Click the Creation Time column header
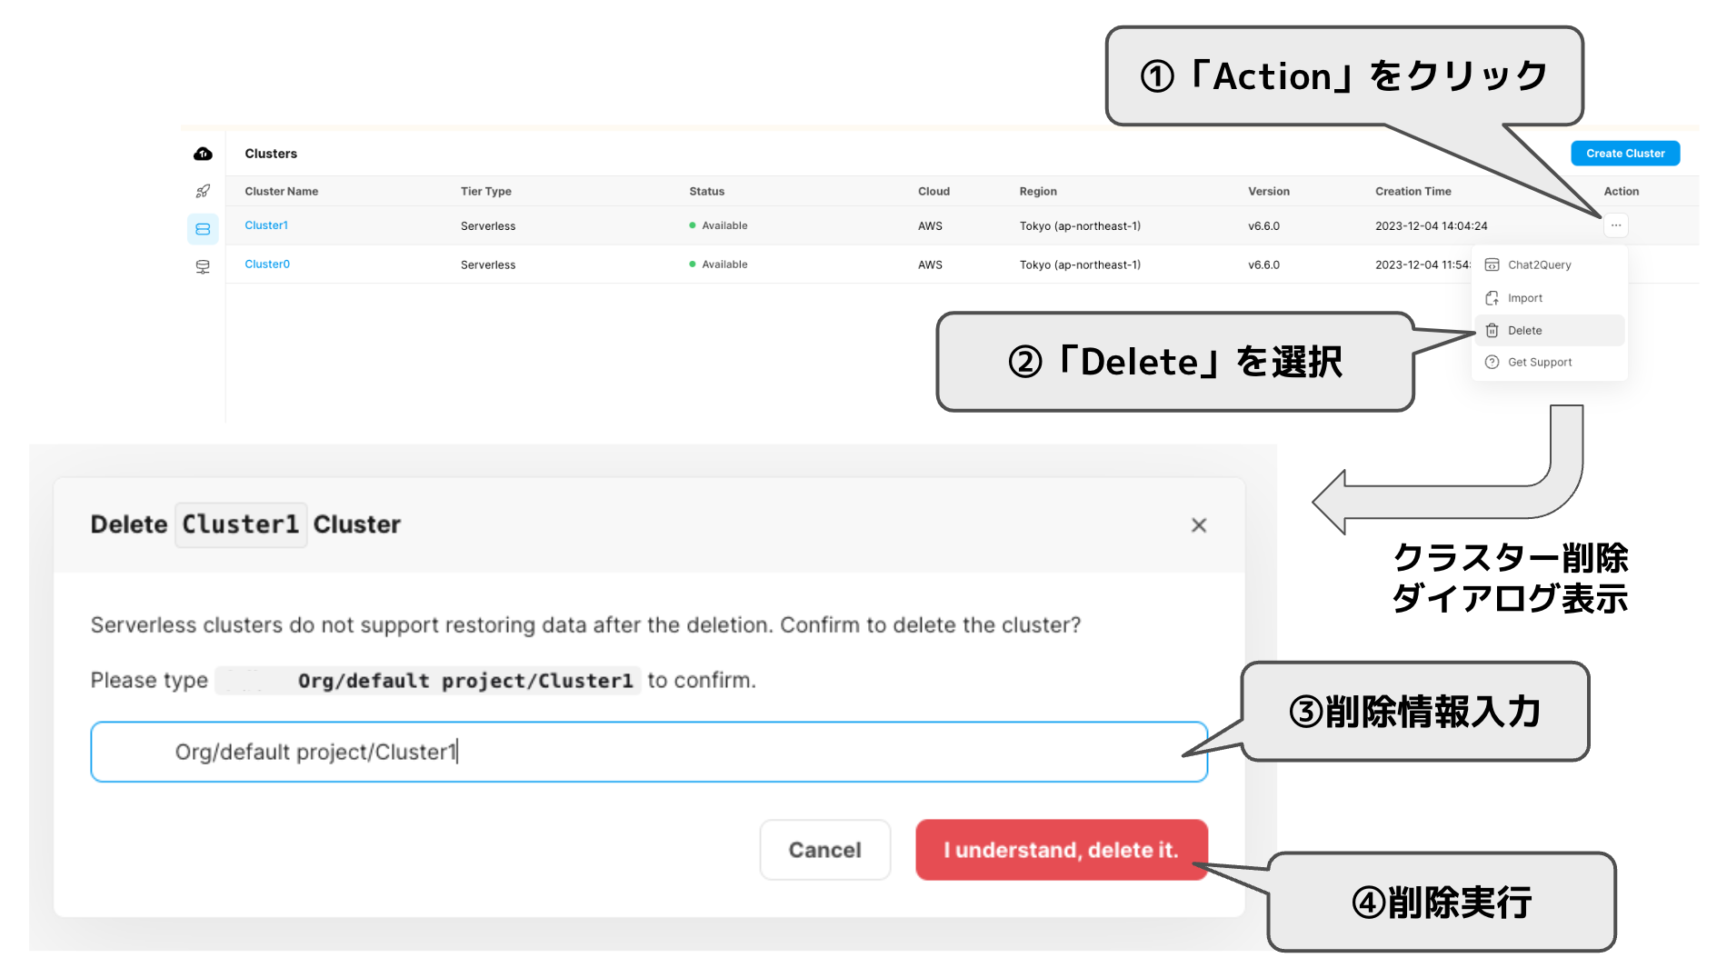 1413,191
